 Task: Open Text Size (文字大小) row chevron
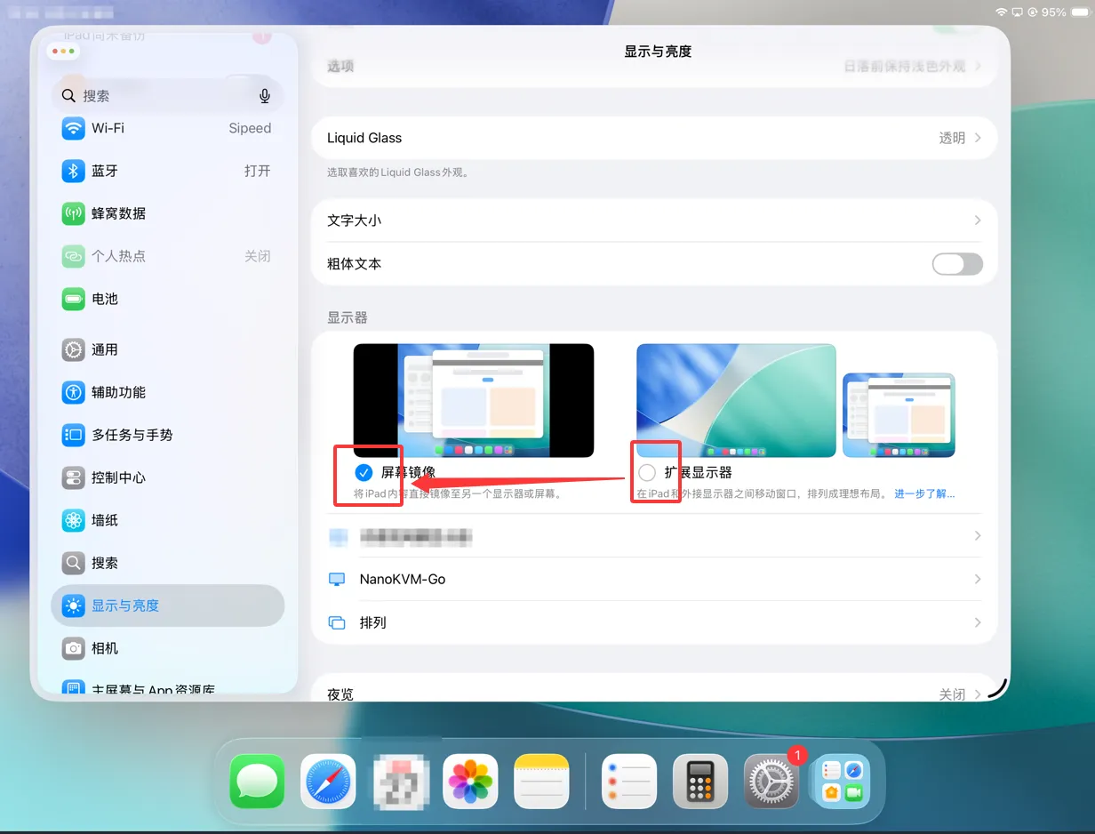click(x=978, y=221)
